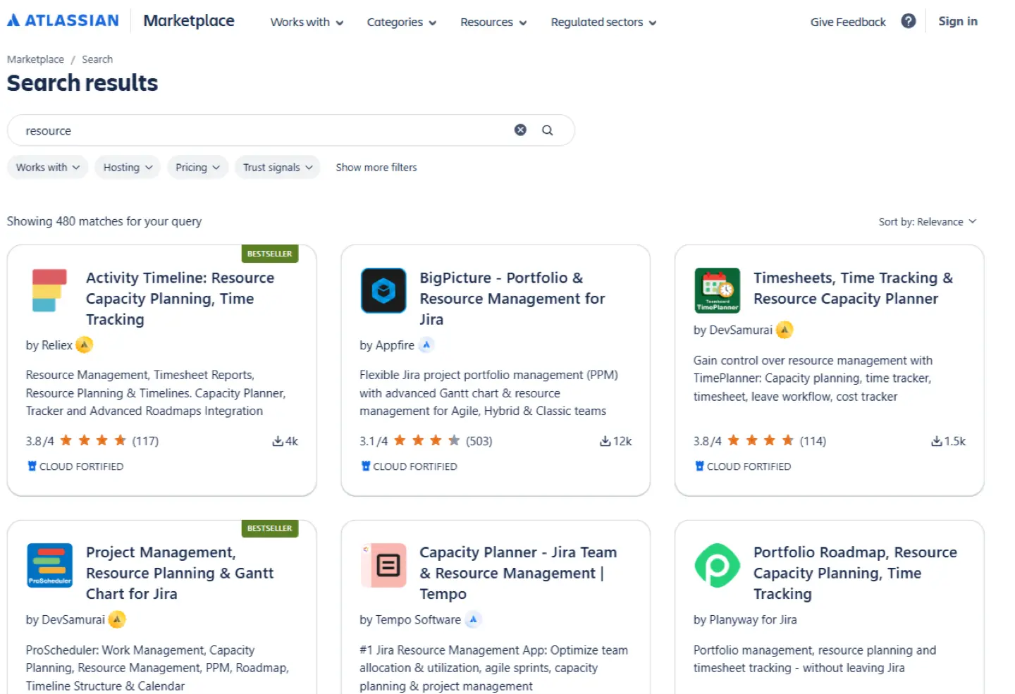Select the 3.1/4 rating value
This screenshot has width=1015, height=694.
(x=374, y=442)
